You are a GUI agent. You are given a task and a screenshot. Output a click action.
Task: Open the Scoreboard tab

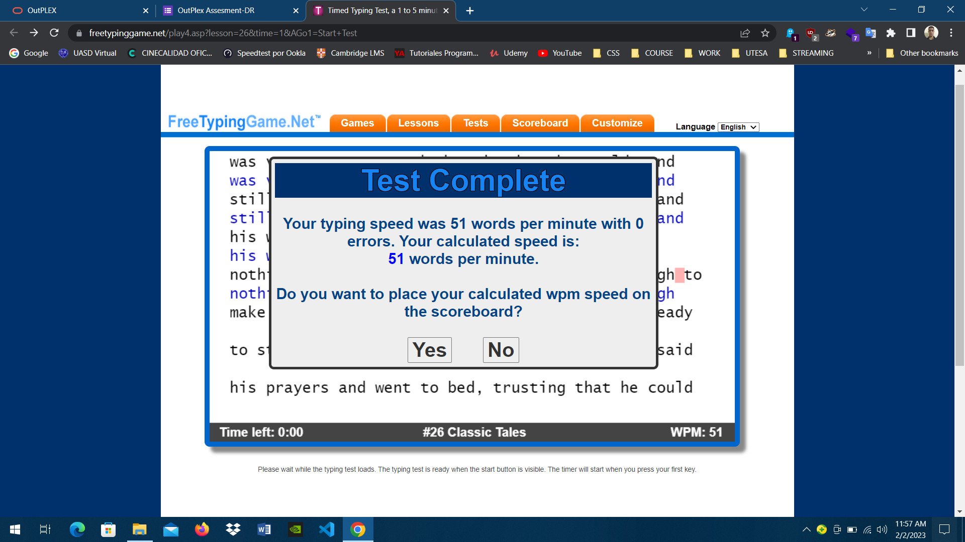coord(540,123)
